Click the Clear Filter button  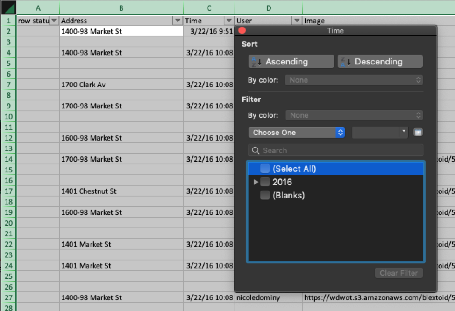[x=398, y=273]
